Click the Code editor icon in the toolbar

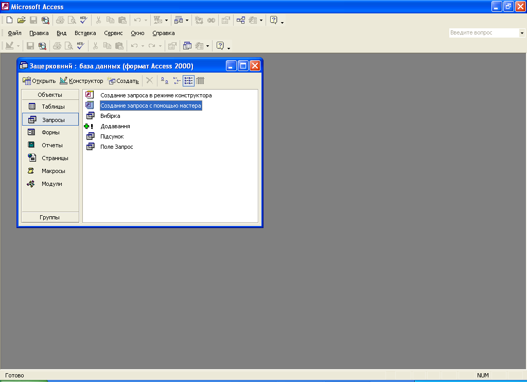(x=199, y=20)
